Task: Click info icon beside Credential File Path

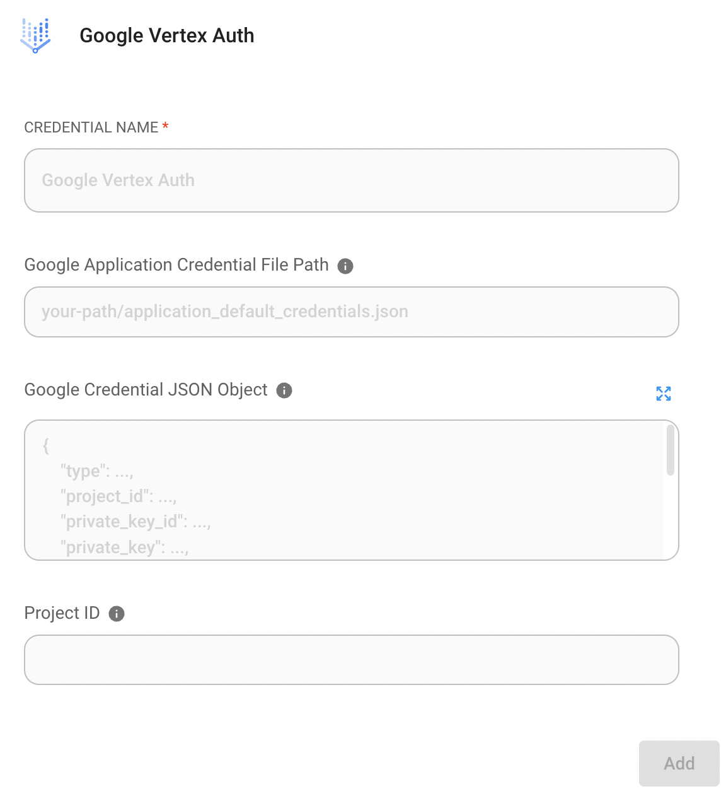Action: 345,266
